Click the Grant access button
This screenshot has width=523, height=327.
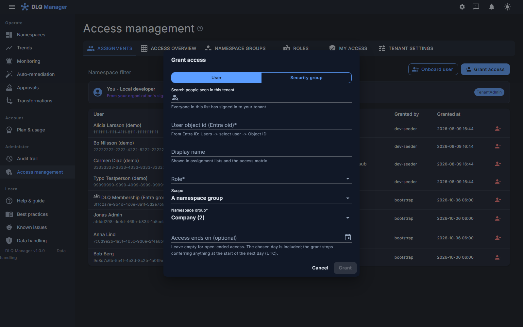point(485,69)
